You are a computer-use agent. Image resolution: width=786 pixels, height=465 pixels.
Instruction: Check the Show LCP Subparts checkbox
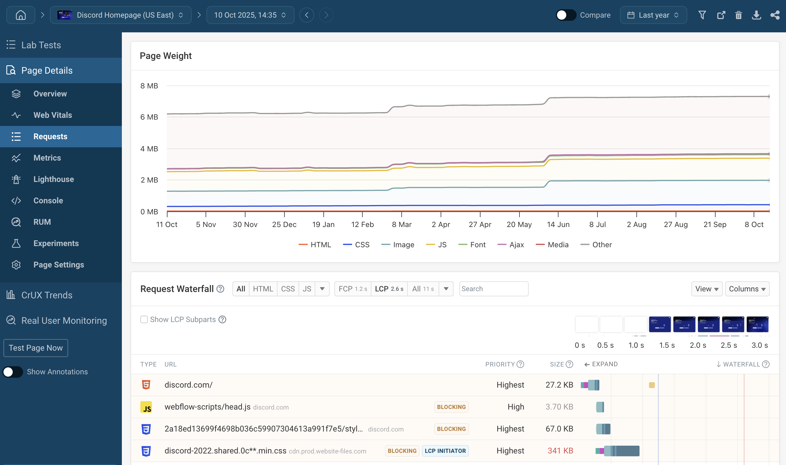pos(144,319)
